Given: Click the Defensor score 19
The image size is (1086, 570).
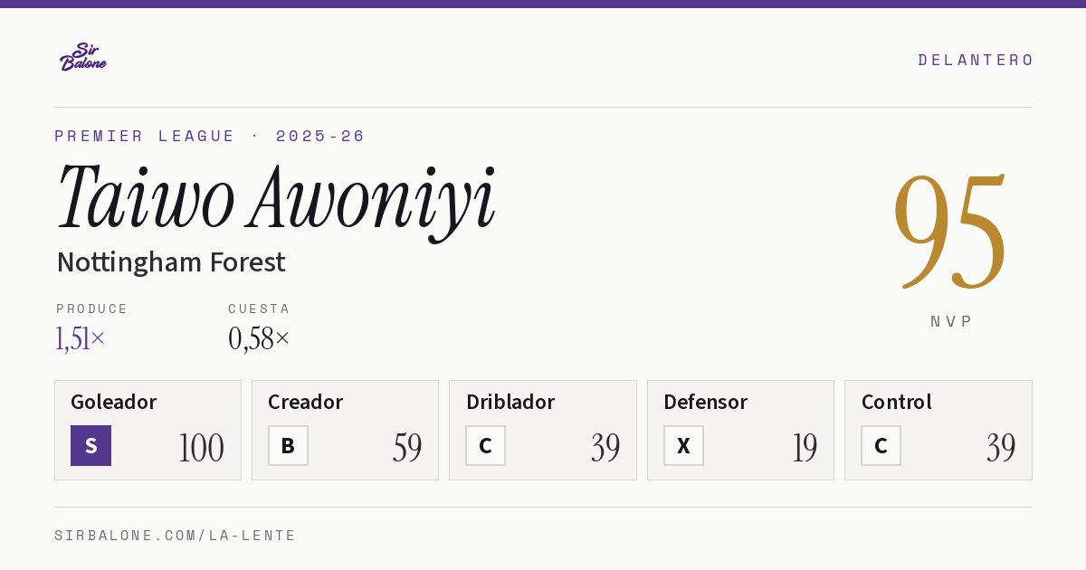Looking at the screenshot, I should pyautogui.click(x=805, y=448).
